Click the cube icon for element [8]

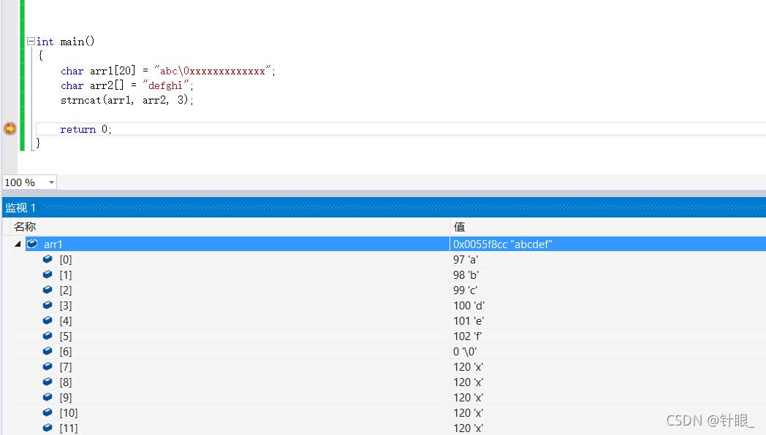pos(48,382)
